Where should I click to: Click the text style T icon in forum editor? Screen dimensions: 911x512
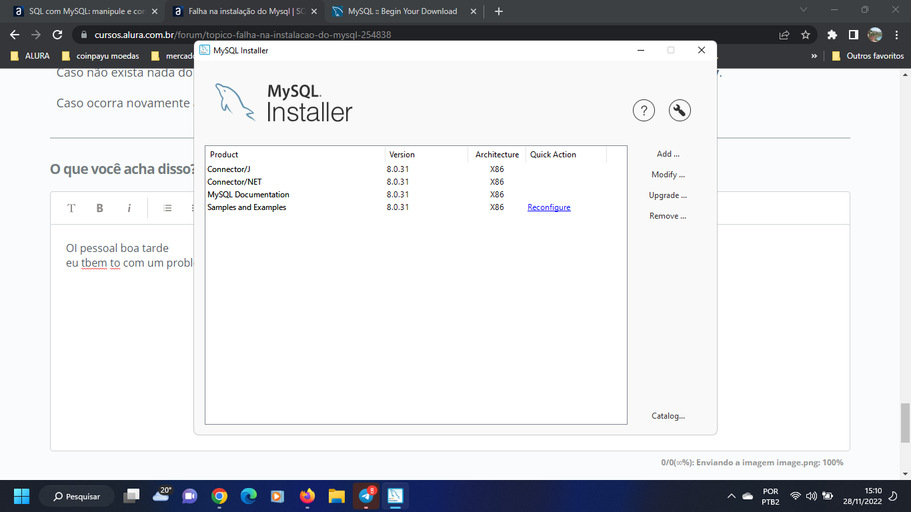point(71,208)
